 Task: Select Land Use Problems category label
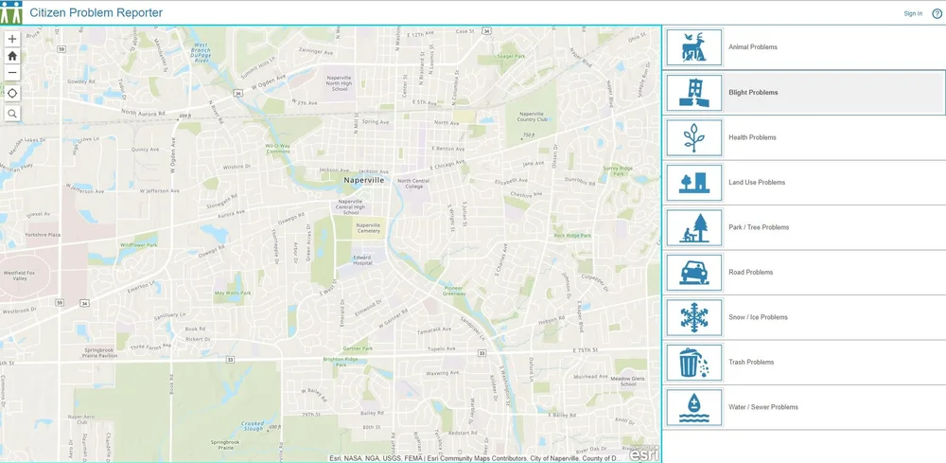click(757, 183)
